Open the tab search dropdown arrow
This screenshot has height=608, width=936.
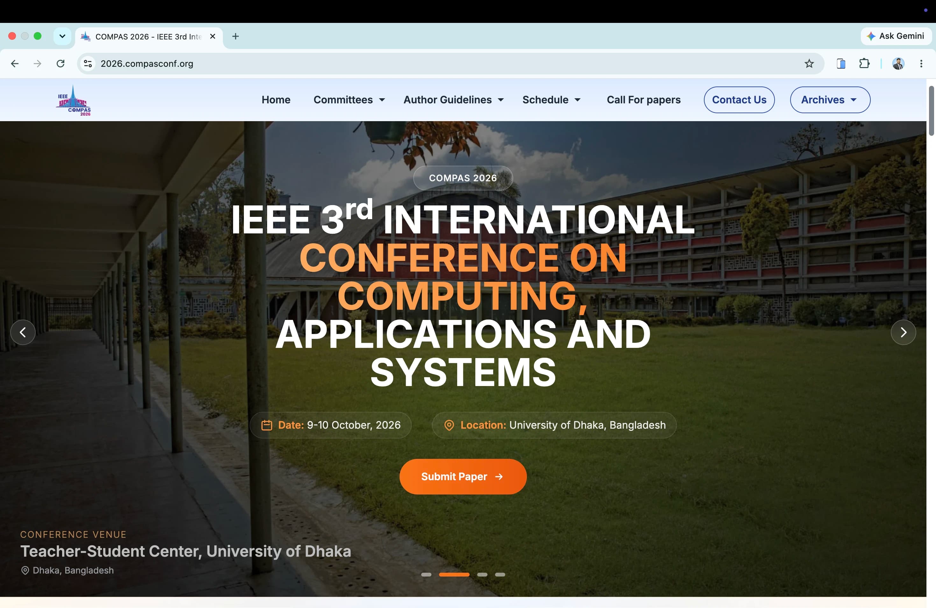(62, 36)
